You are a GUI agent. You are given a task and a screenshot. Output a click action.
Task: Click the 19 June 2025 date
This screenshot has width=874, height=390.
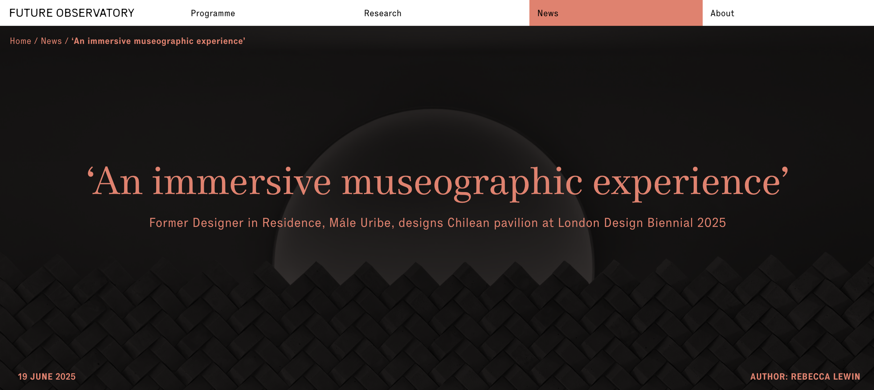(x=46, y=377)
